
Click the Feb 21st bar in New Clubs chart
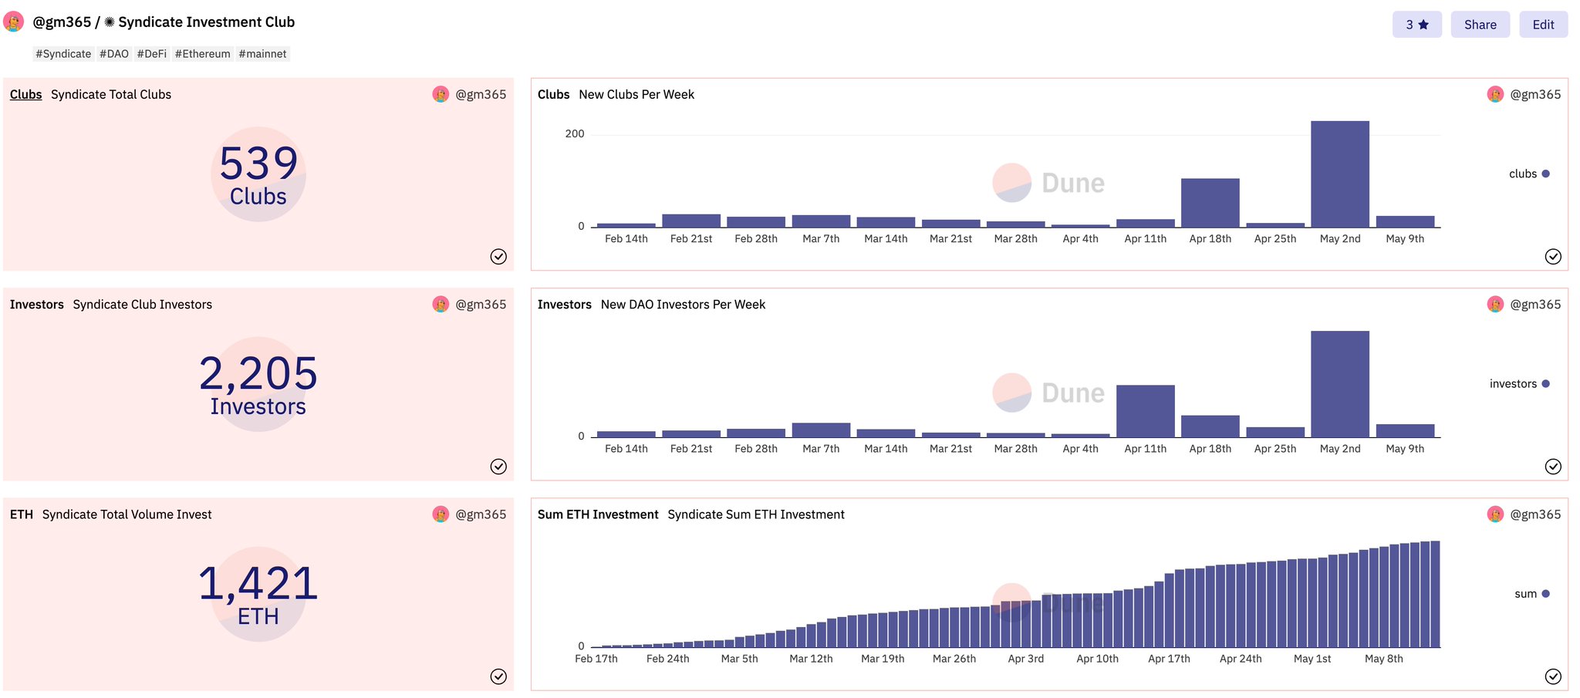[x=691, y=221]
